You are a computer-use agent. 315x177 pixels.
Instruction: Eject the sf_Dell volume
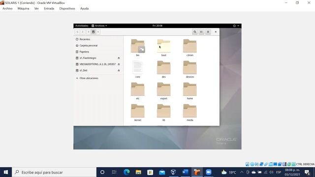(119, 70)
